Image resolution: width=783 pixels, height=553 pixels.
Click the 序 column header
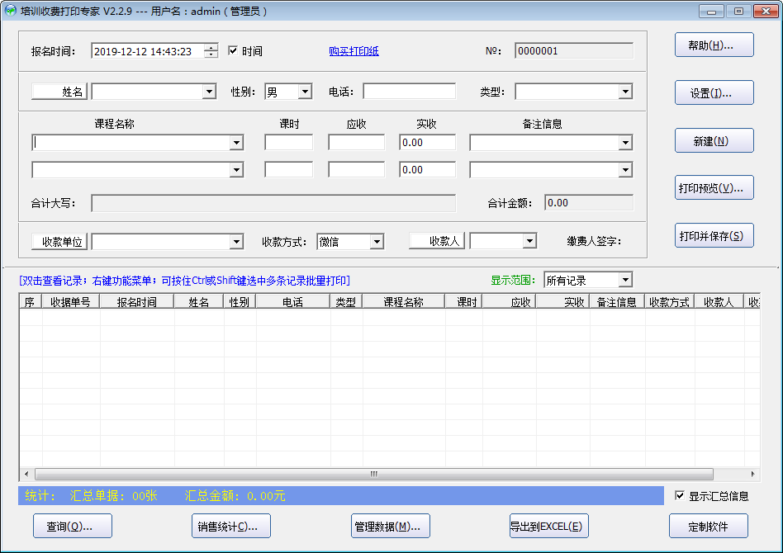click(30, 302)
